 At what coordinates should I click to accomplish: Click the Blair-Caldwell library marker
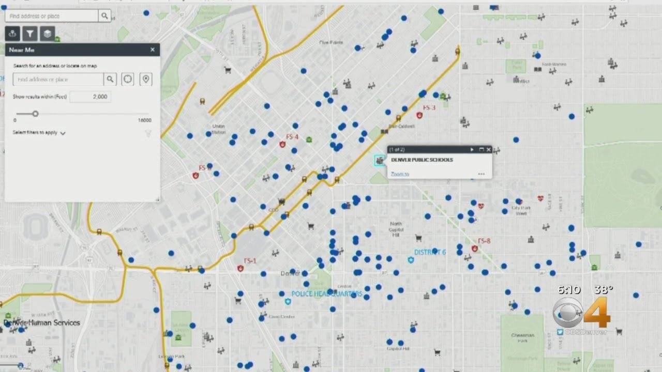(x=384, y=132)
